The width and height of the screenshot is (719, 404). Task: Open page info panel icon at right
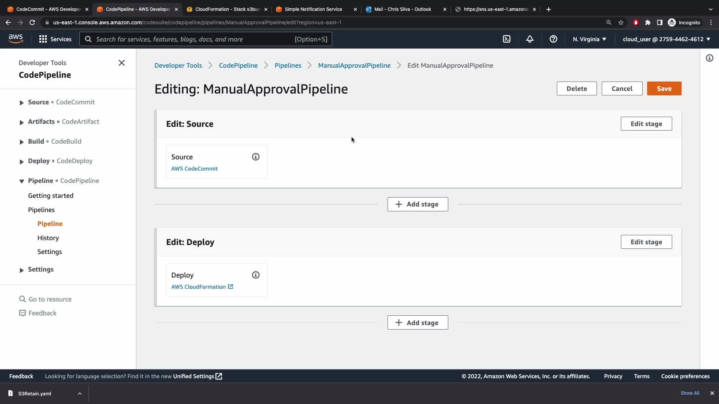coord(709,58)
